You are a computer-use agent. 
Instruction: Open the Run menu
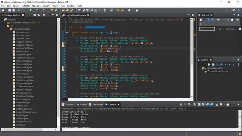coord(62,6)
